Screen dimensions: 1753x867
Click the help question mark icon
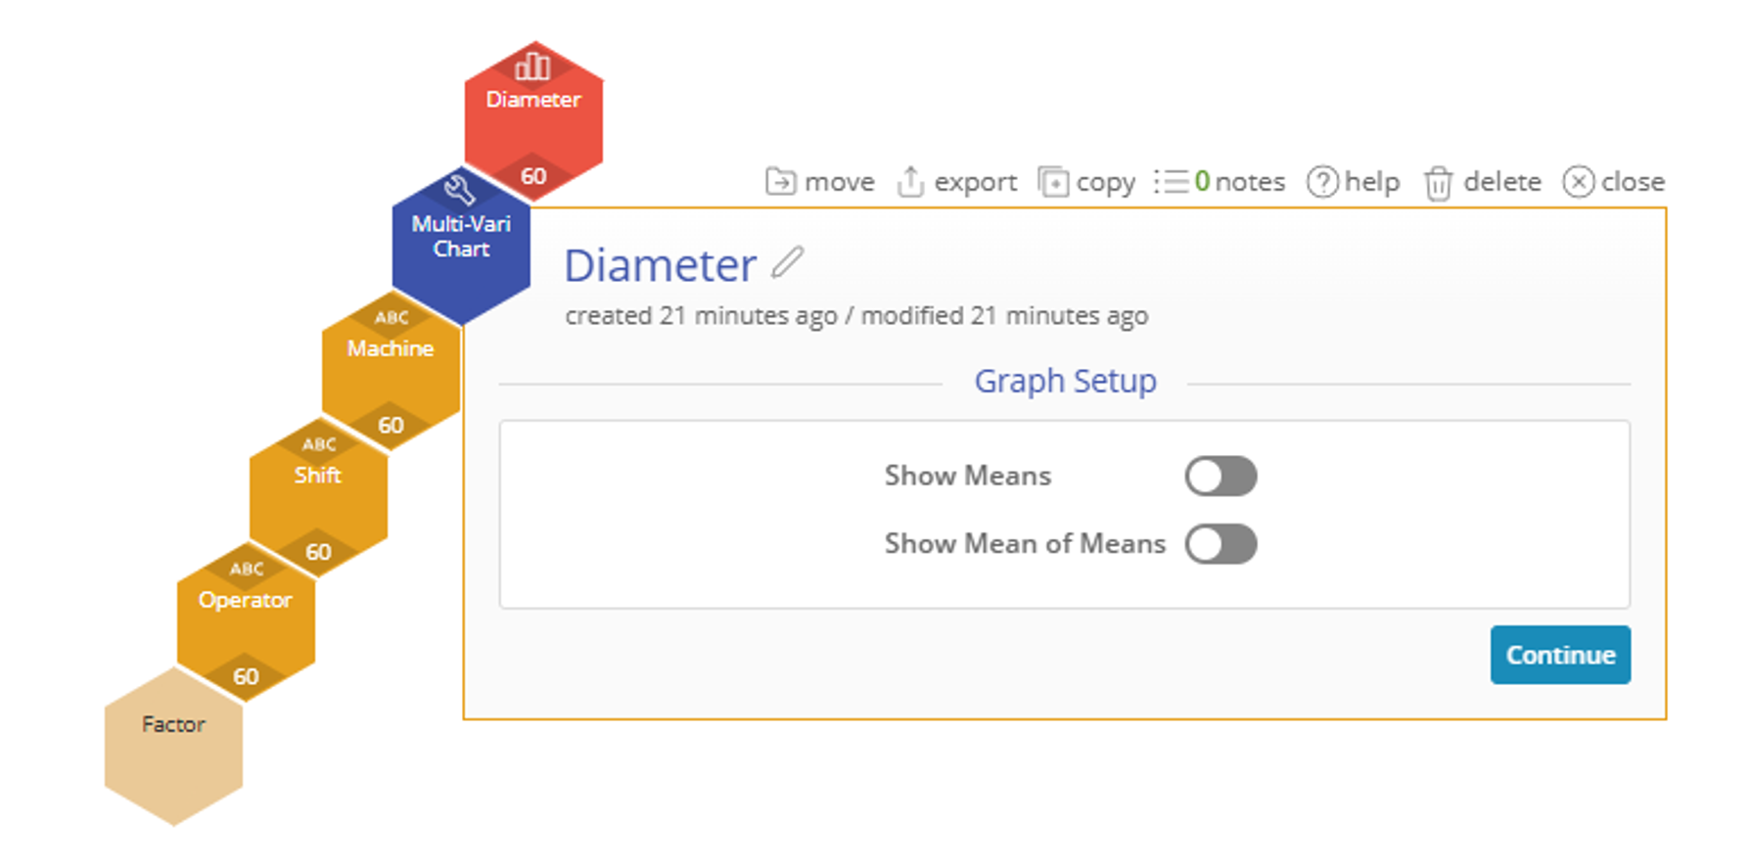point(1322,182)
